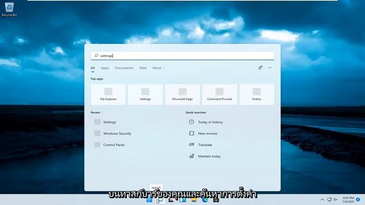Switch to the Apps search tab
This screenshot has height=205, width=365.
(105, 68)
